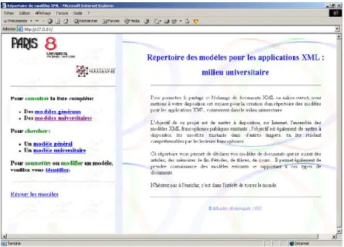The width and height of the screenshot is (344, 247).
Task: Open the Réviser les modèles link
Action: point(35,194)
